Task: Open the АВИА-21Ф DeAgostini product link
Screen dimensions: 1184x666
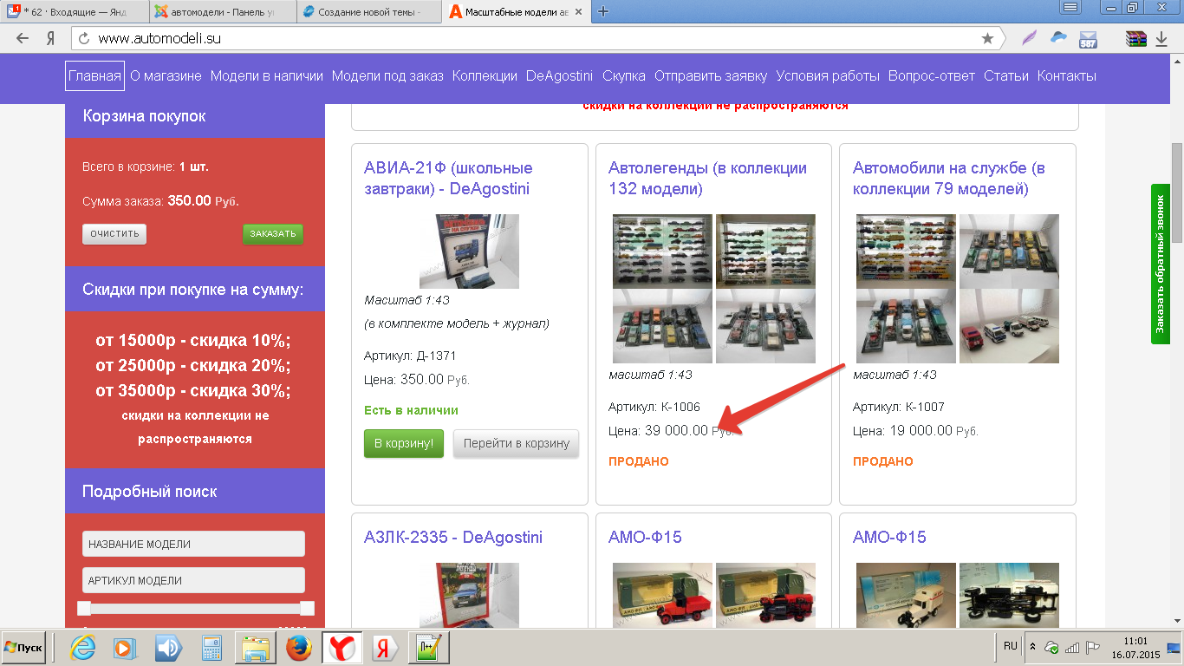Action: point(448,178)
